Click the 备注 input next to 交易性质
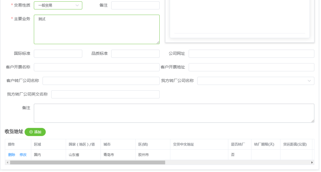This screenshot has width=321, height=172. click(x=135, y=5)
